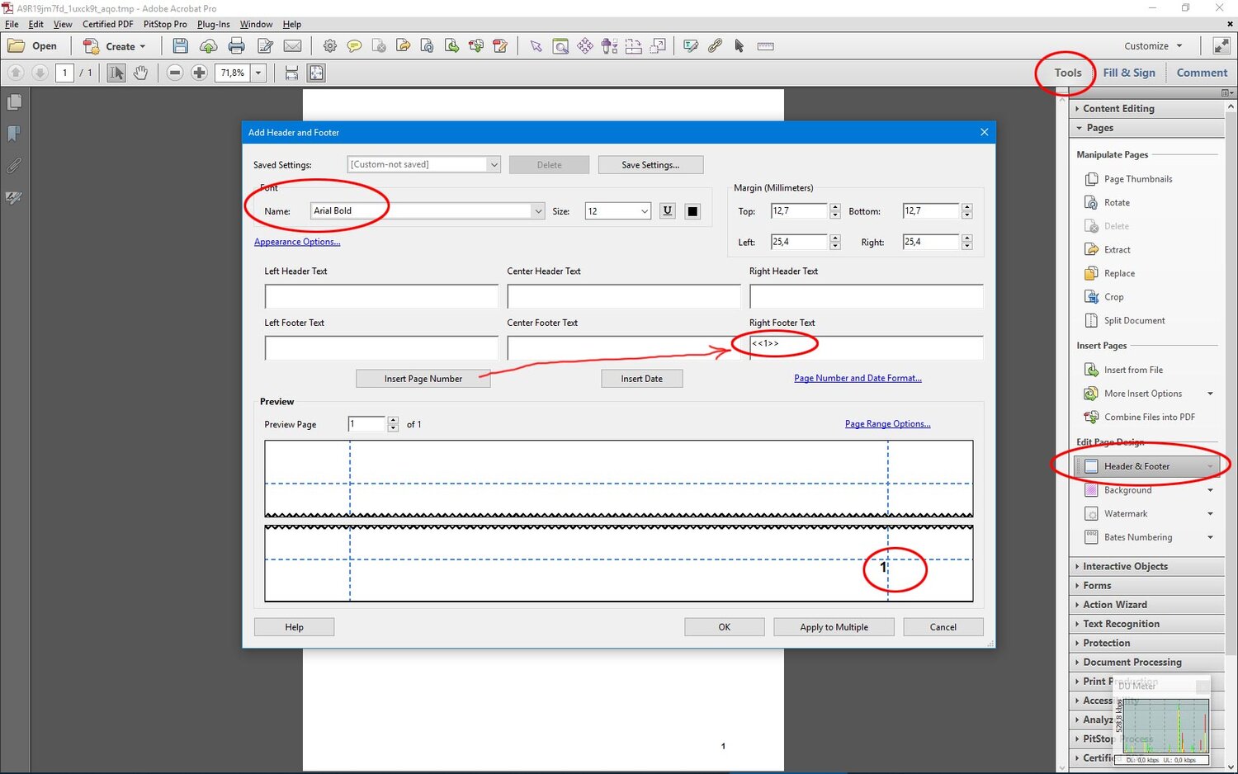
Task: Open the font Size dropdown
Action: 644,211
